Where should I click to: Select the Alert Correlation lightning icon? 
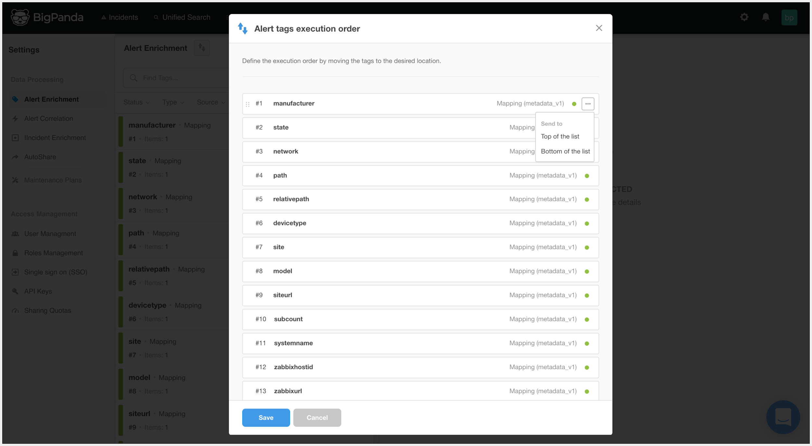(x=16, y=118)
